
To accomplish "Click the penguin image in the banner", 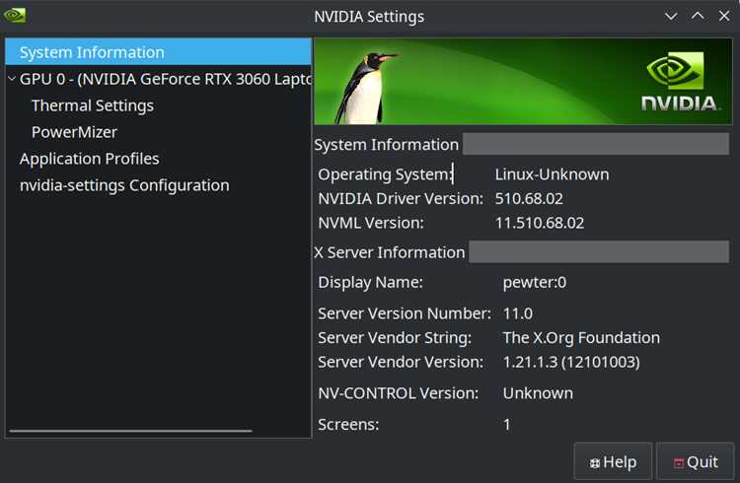I will click(x=364, y=88).
